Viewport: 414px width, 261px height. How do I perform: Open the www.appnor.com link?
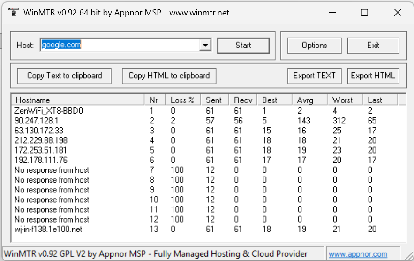(358, 254)
